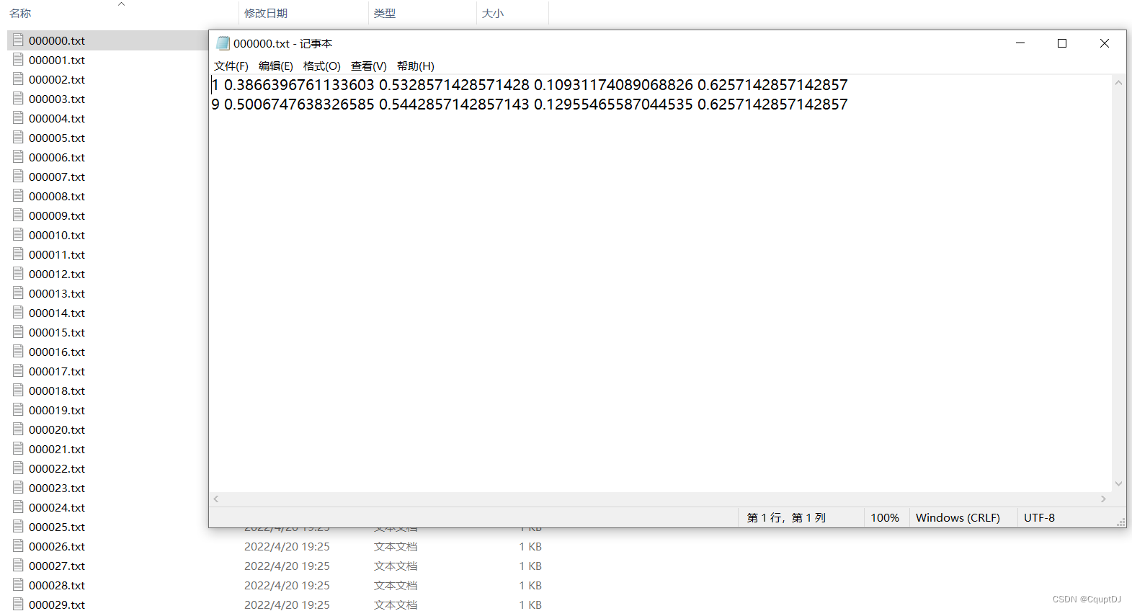This screenshot has width=1132, height=611.
Task: Click the UTF-8 encoding status entry
Action: 1039,518
